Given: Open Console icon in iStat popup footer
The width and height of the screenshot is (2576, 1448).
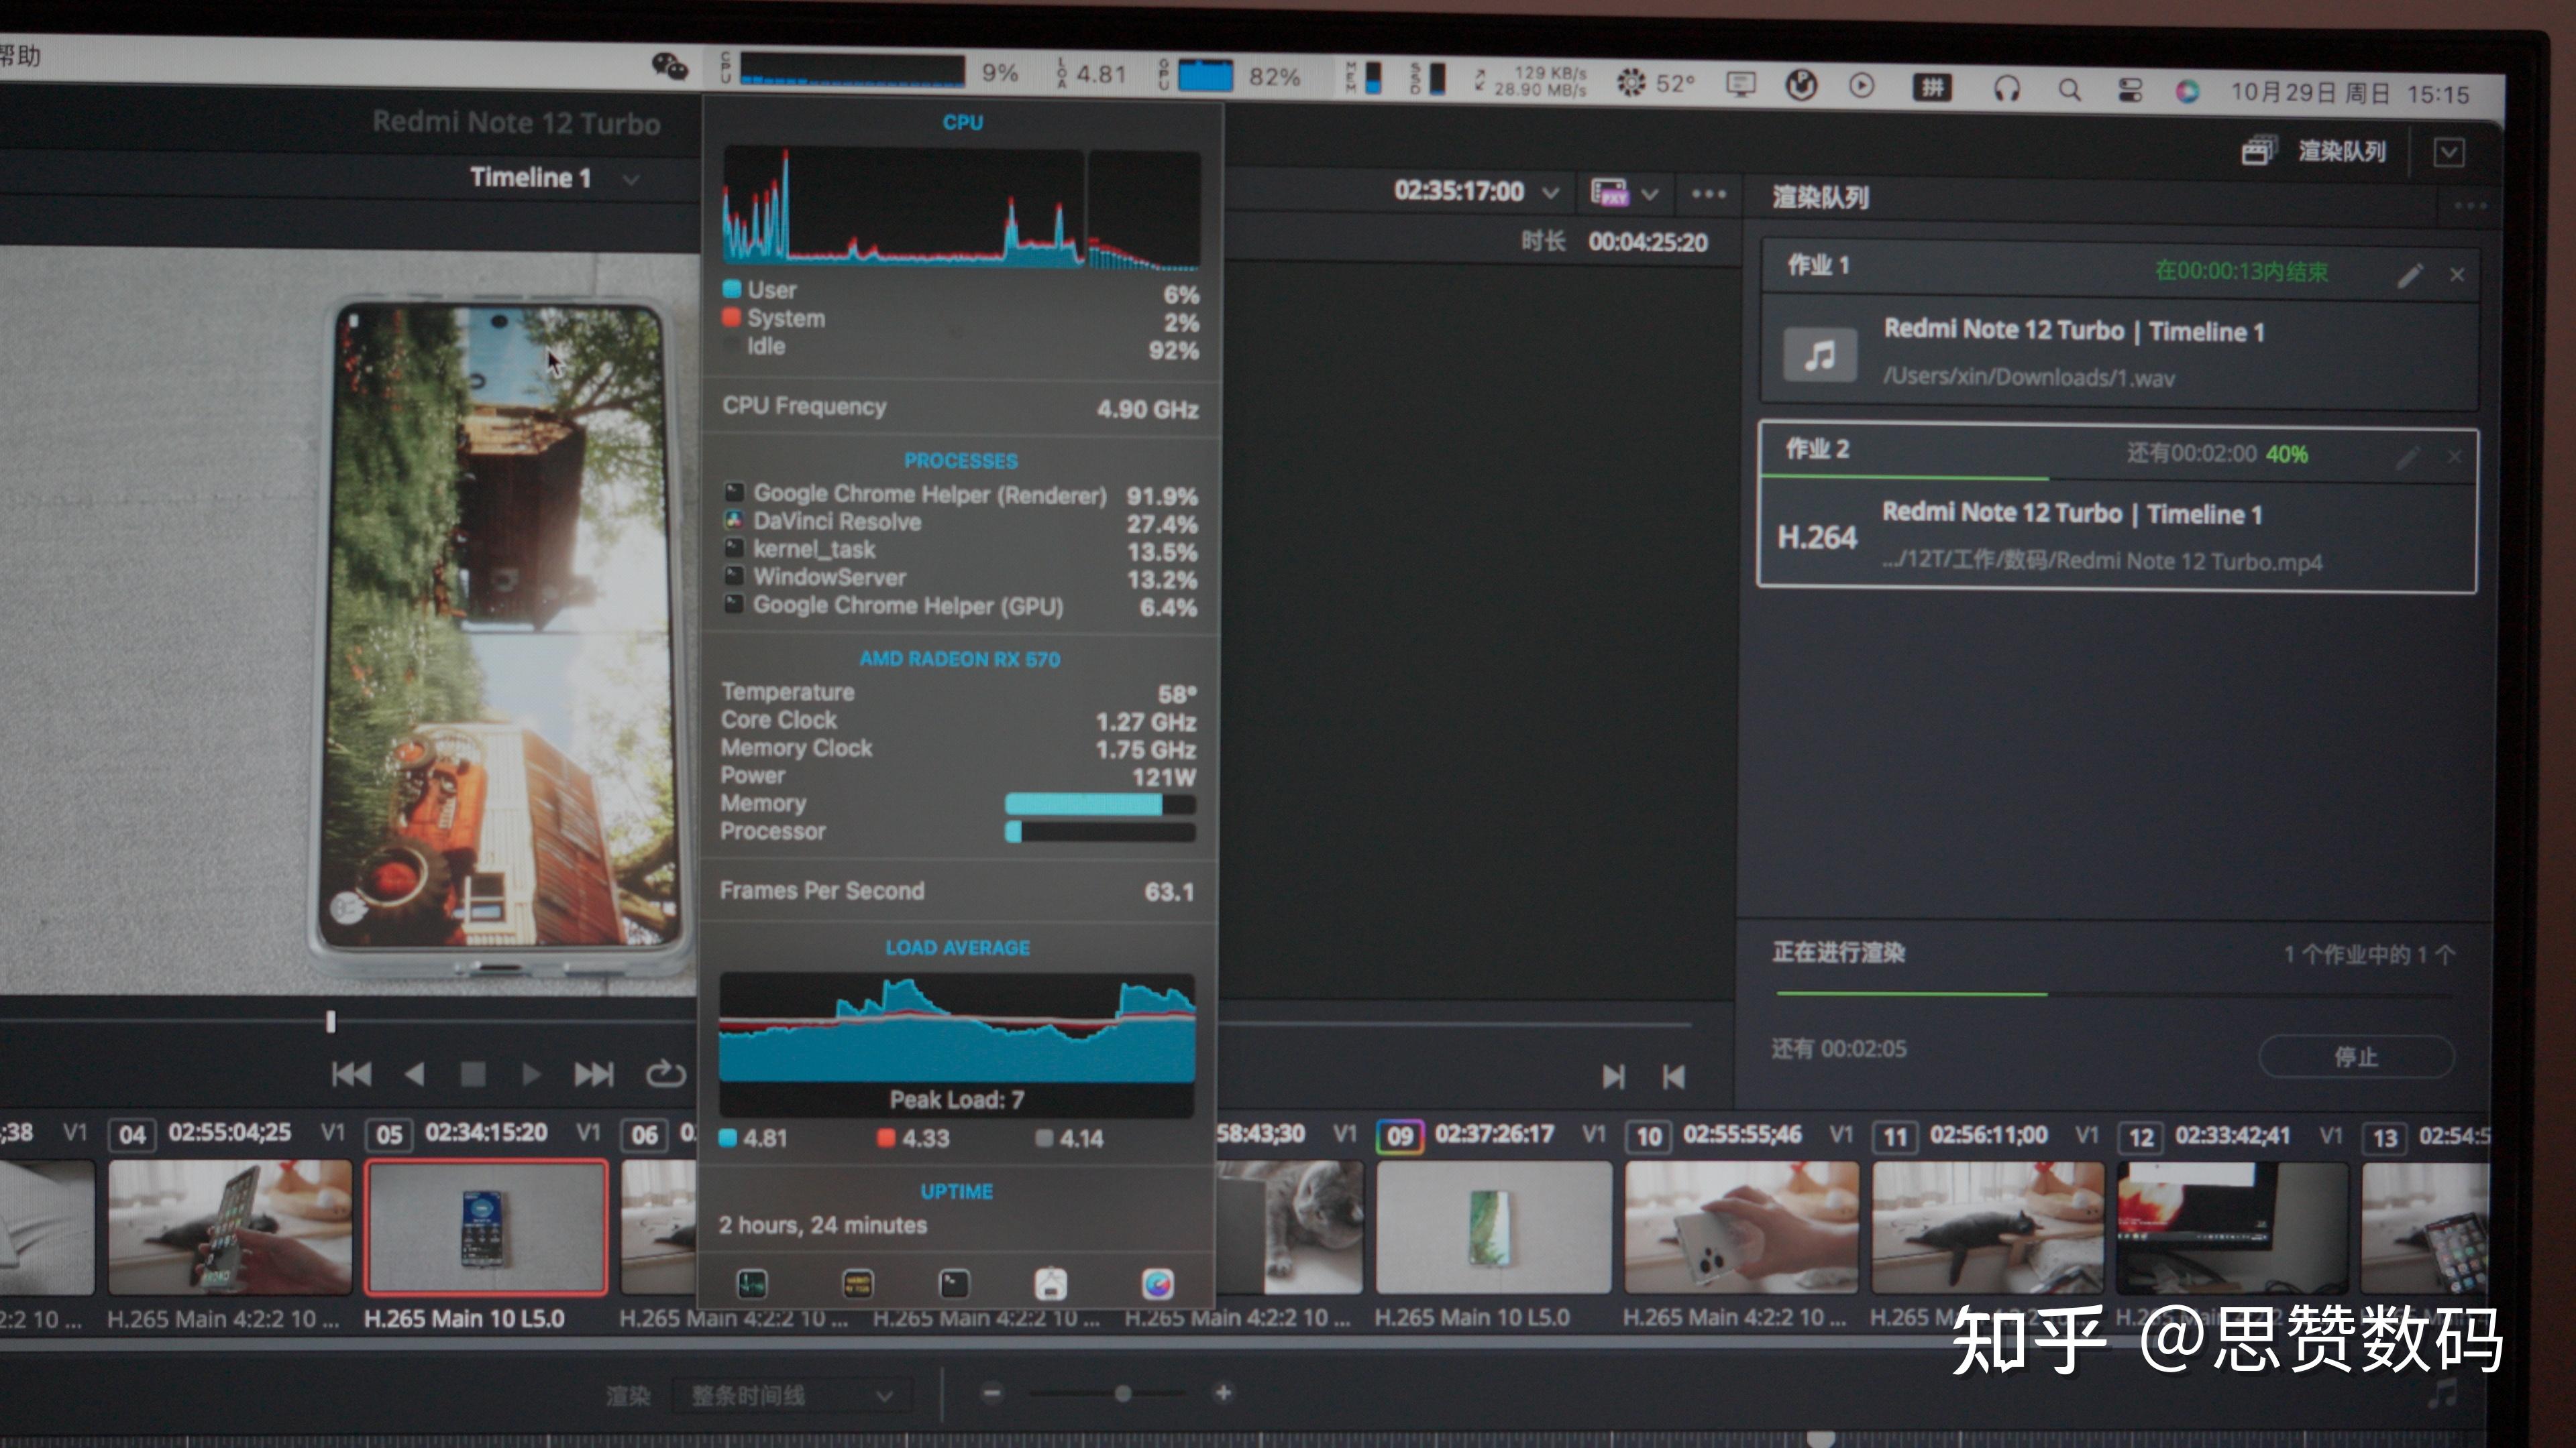Looking at the screenshot, I should tap(857, 1283).
